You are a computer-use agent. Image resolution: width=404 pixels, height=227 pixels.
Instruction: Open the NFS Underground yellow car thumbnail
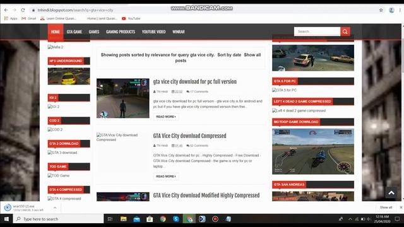click(x=69, y=76)
